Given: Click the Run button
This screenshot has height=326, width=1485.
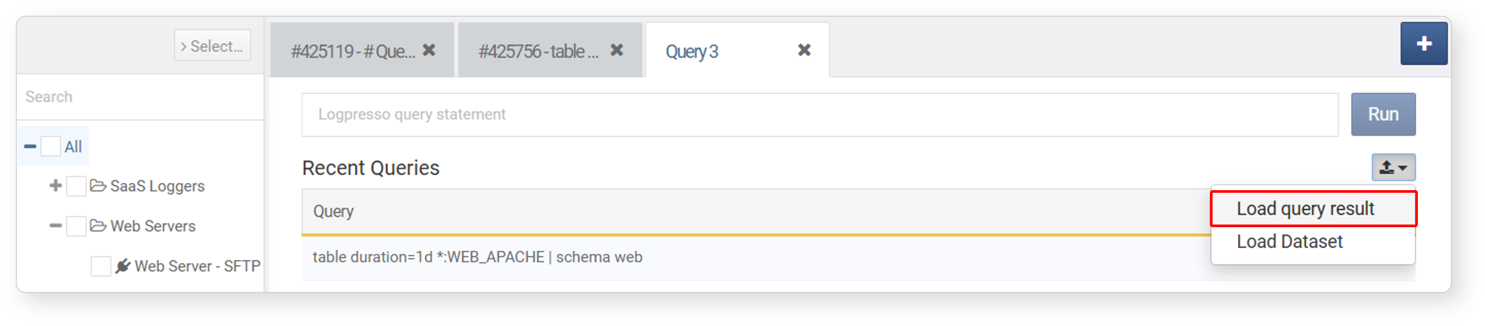Looking at the screenshot, I should (1383, 114).
